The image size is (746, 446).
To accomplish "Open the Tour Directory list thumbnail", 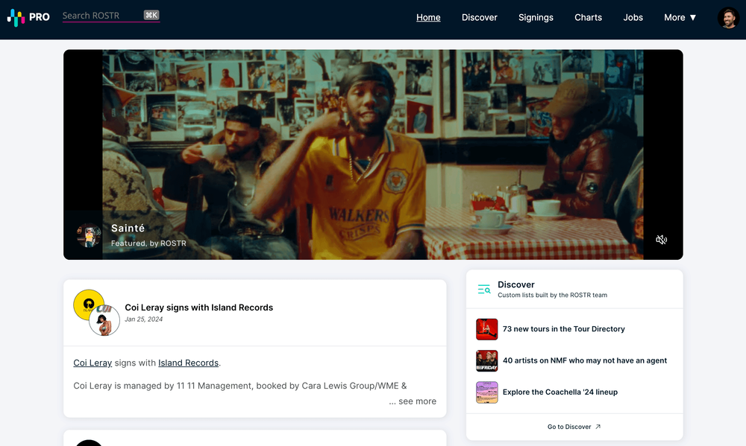I will pos(486,329).
